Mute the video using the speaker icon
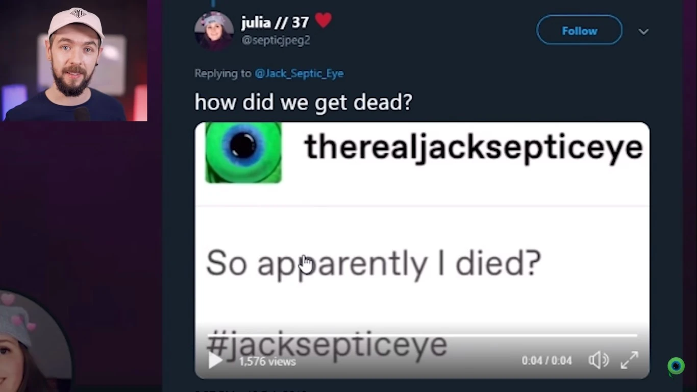697x392 pixels. (598, 360)
